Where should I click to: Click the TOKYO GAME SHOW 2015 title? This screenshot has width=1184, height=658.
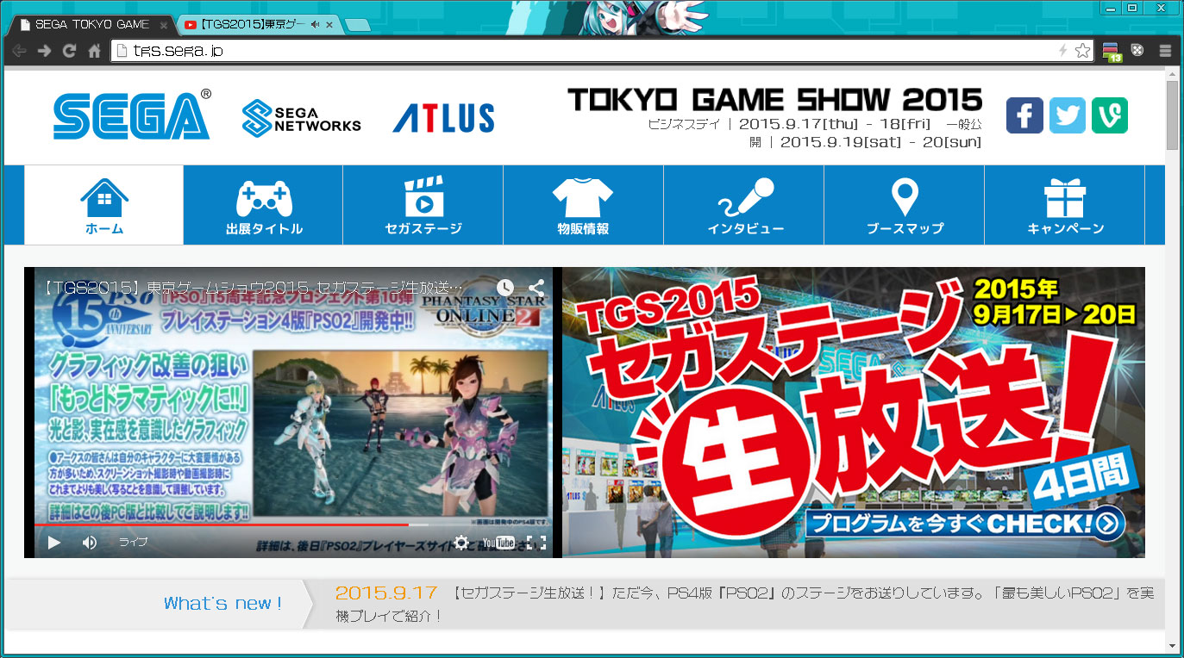pos(774,100)
